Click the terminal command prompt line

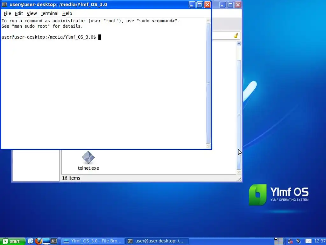coord(51,37)
